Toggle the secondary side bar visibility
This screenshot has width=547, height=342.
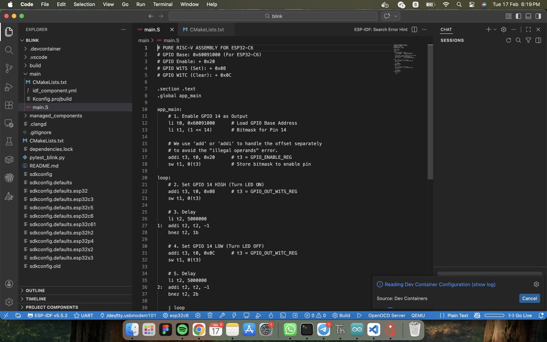[x=538, y=16]
